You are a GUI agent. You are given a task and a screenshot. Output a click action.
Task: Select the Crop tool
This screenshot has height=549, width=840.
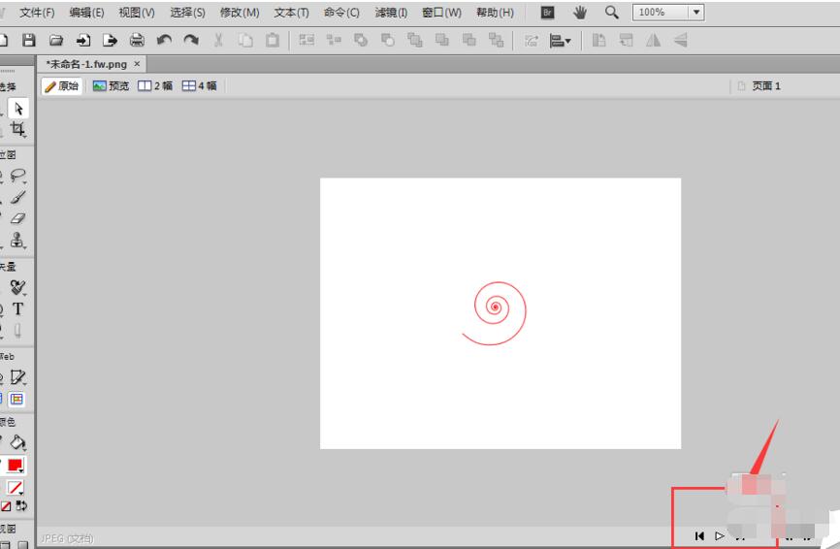18,130
